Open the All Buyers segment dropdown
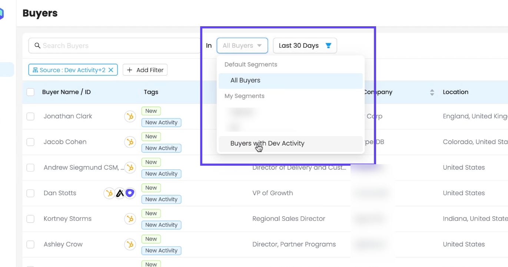The height and width of the screenshot is (267, 508). [242, 45]
